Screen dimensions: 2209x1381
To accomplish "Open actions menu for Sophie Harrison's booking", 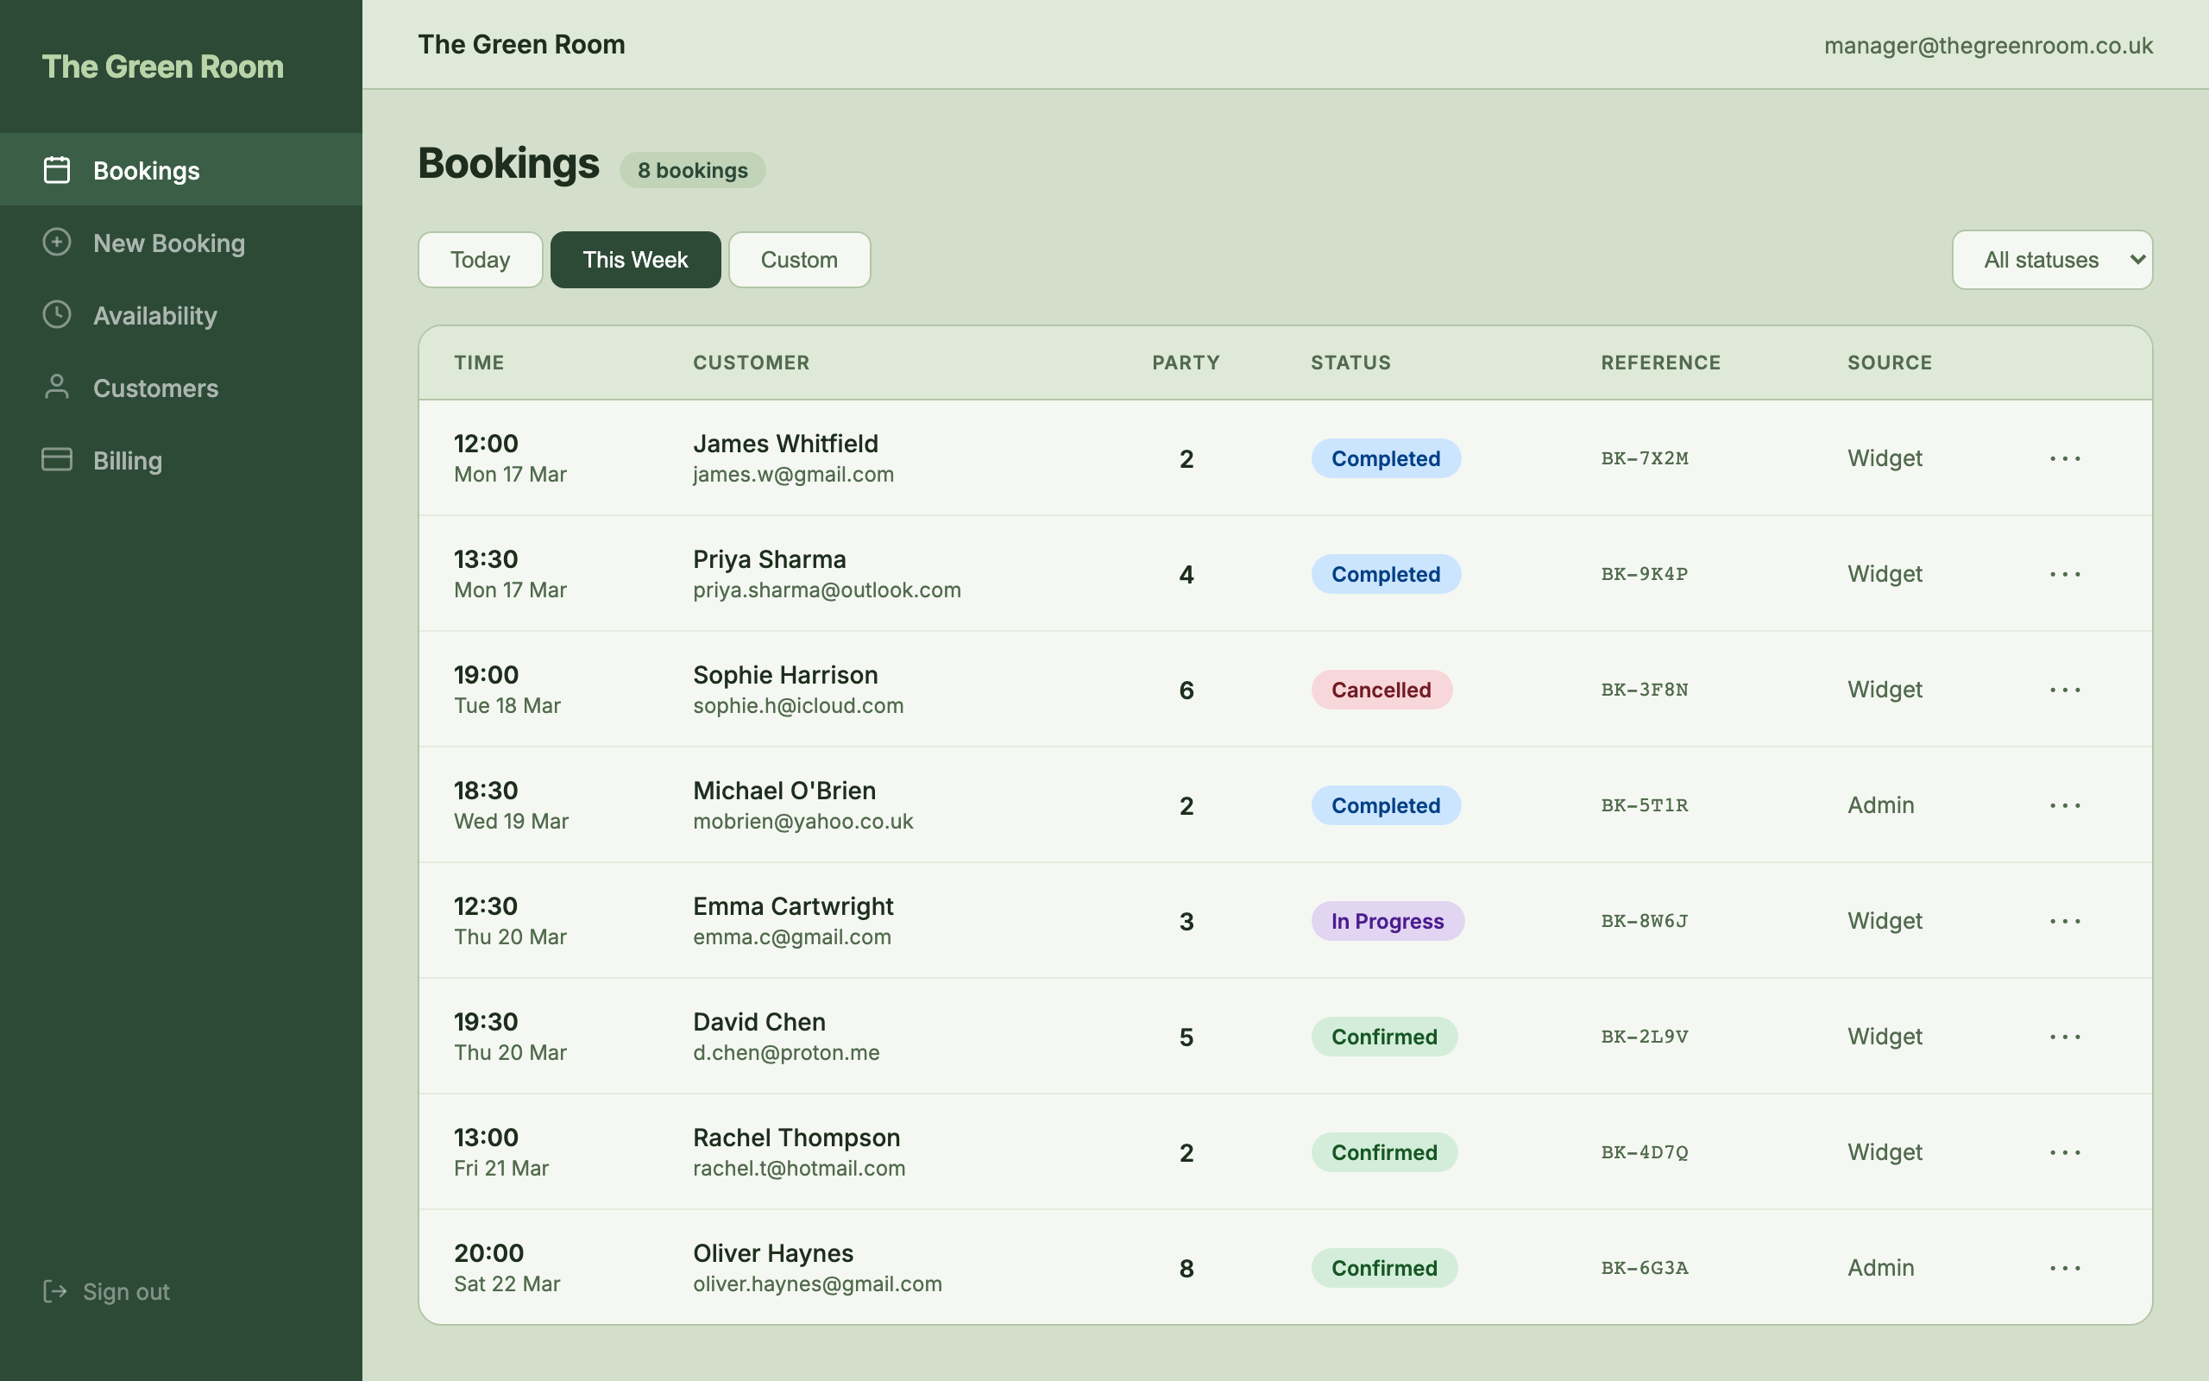I will point(2066,690).
